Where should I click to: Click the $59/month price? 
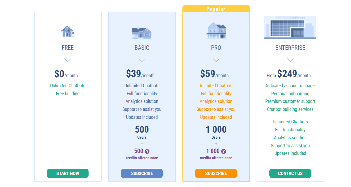tap(214, 74)
